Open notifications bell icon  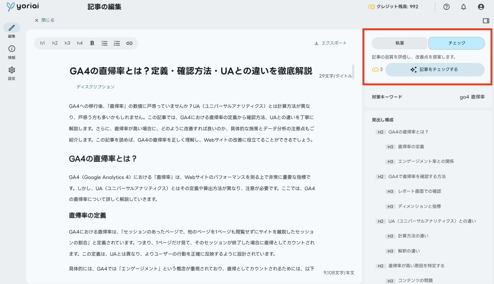(463, 7)
